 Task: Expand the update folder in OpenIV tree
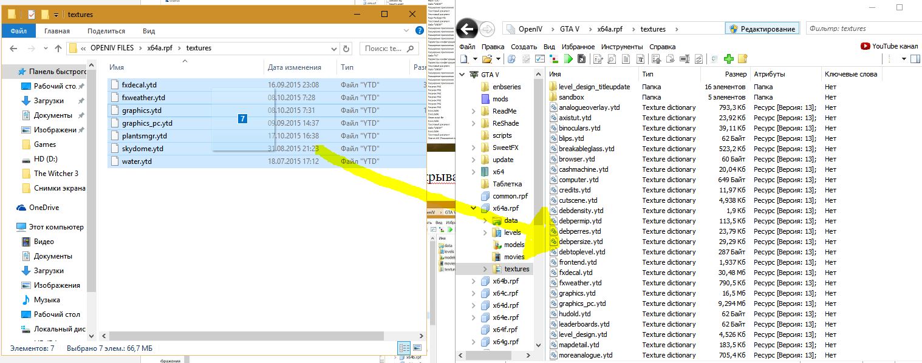click(x=474, y=160)
